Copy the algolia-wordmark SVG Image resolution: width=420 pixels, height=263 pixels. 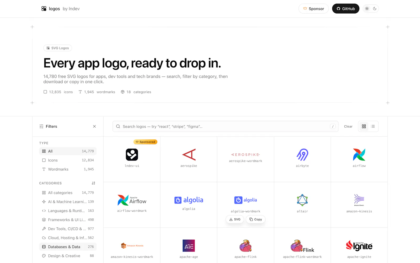point(256,219)
